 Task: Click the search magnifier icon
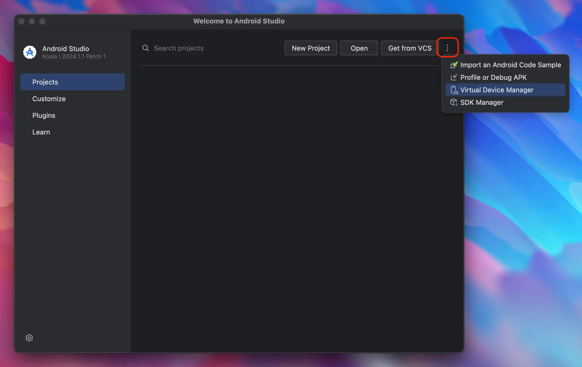tap(146, 48)
